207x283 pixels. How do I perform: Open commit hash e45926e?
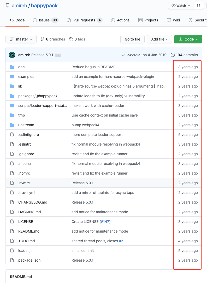tap(134, 55)
